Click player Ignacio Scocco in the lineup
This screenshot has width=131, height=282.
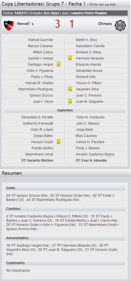[41, 95]
